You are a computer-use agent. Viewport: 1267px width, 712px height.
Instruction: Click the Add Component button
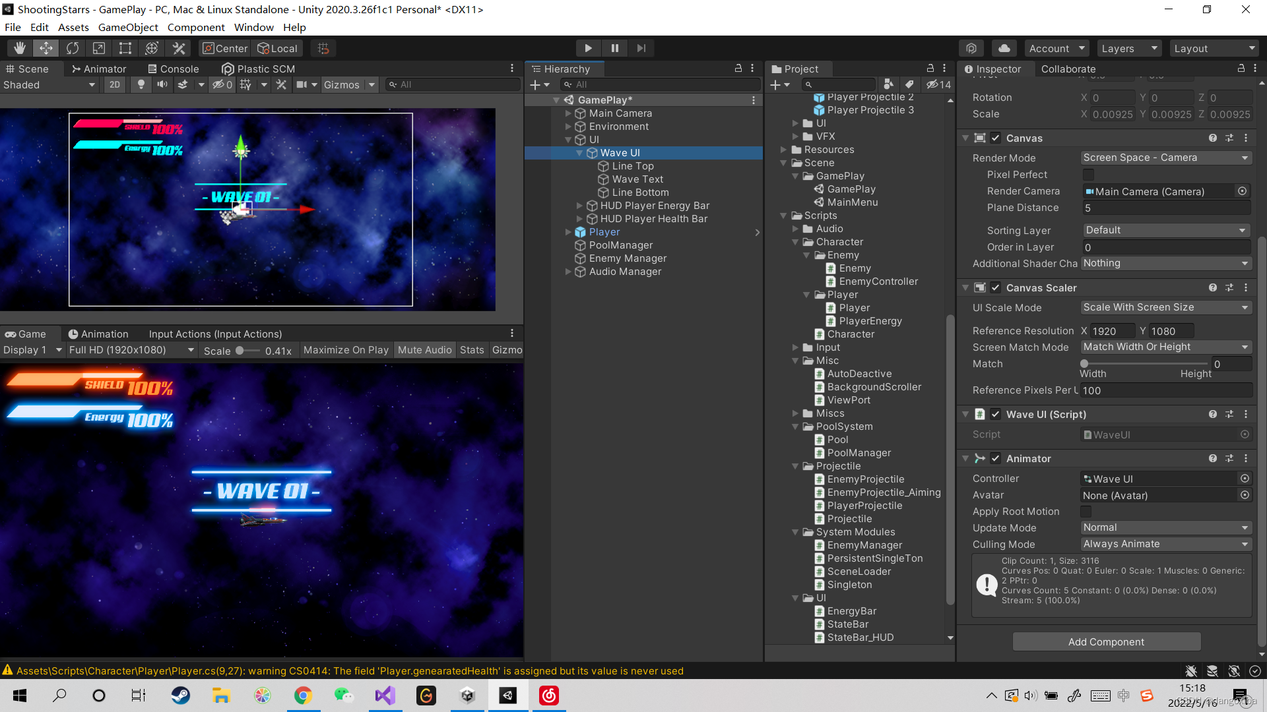click(x=1106, y=641)
